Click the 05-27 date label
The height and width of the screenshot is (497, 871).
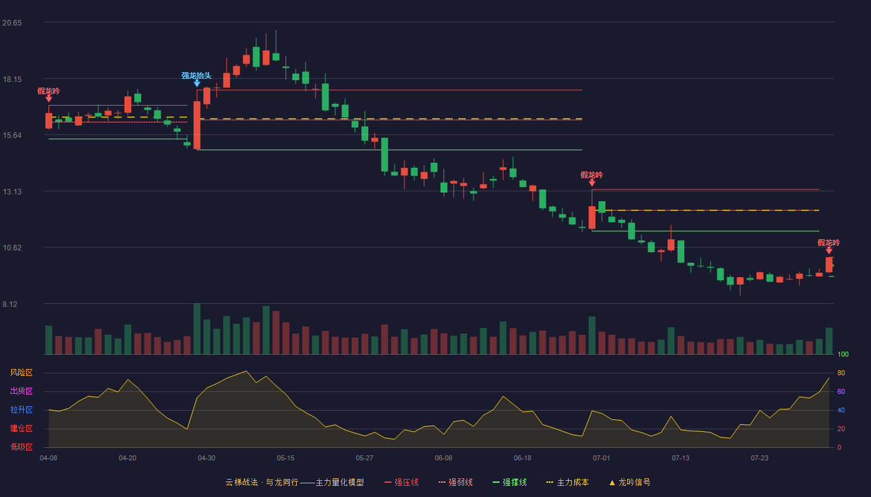coord(365,458)
